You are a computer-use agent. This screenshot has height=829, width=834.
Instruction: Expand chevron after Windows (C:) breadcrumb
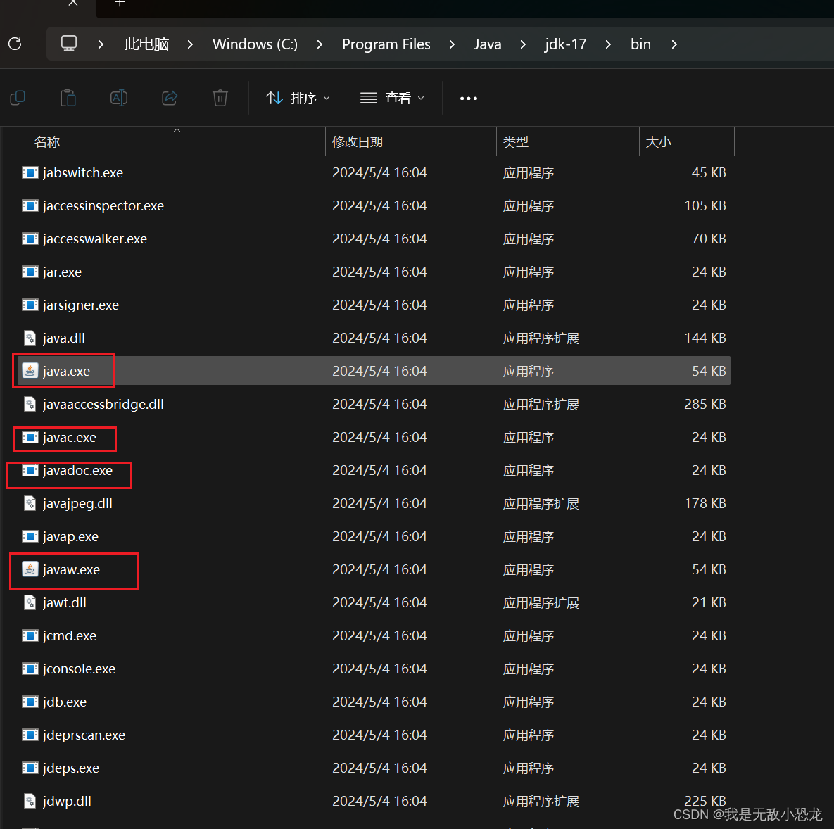tap(320, 44)
